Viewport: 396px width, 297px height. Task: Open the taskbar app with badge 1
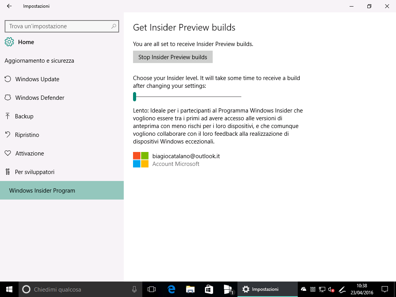tap(228, 289)
